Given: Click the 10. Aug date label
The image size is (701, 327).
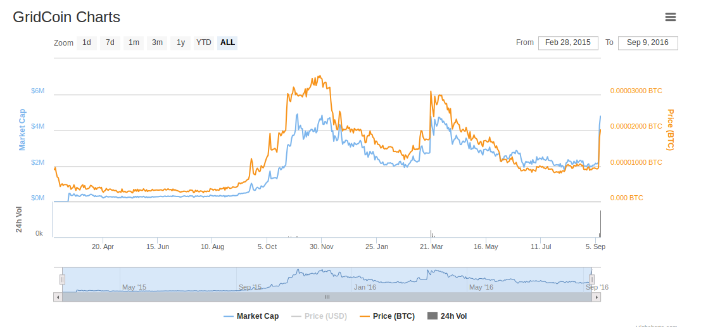Looking at the screenshot, I should click(212, 247).
